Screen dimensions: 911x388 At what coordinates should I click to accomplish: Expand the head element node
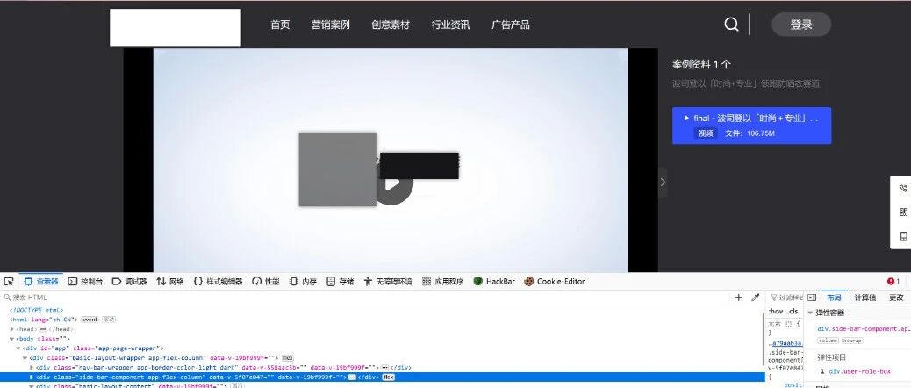[x=11, y=329]
